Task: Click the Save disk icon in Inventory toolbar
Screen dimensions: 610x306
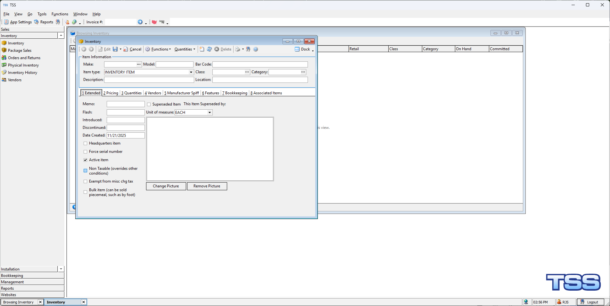Action: click(x=115, y=49)
